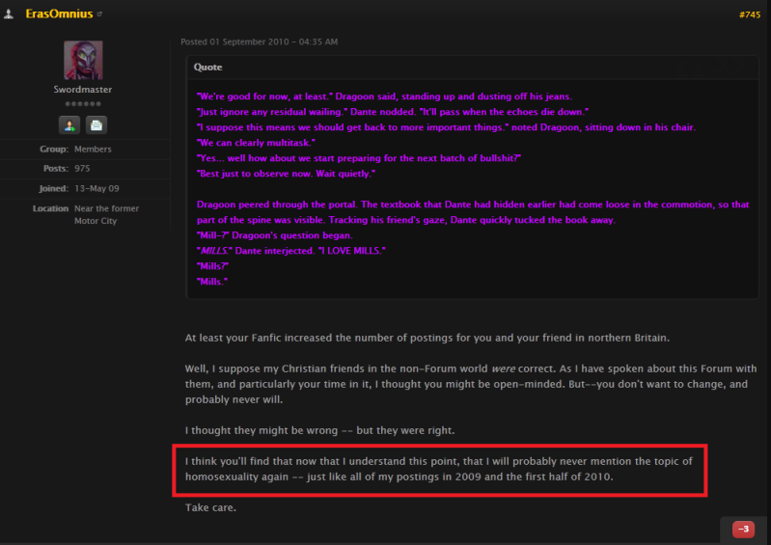Open the Members group value
The width and height of the screenshot is (771, 545).
pyautogui.click(x=93, y=149)
